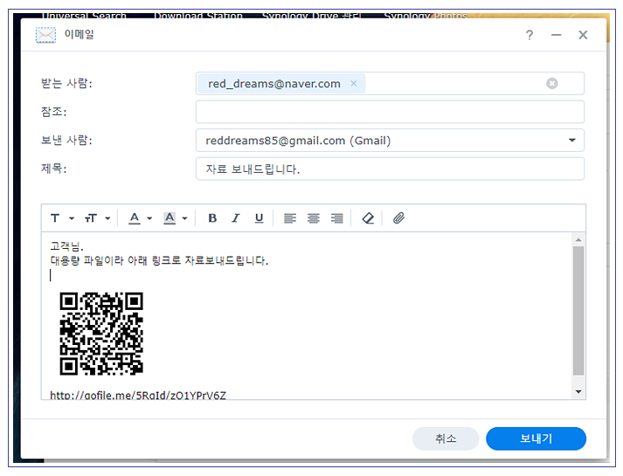Viewport: 623px width, 476px height.
Task: Click the message body scrollbar thumb
Action: [x=578, y=310]
